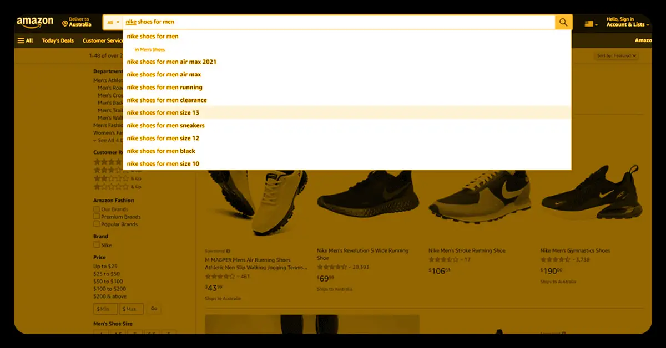666x348 pixels.
Task: Click the Deliver to Australia location pin
Action: 65,24
